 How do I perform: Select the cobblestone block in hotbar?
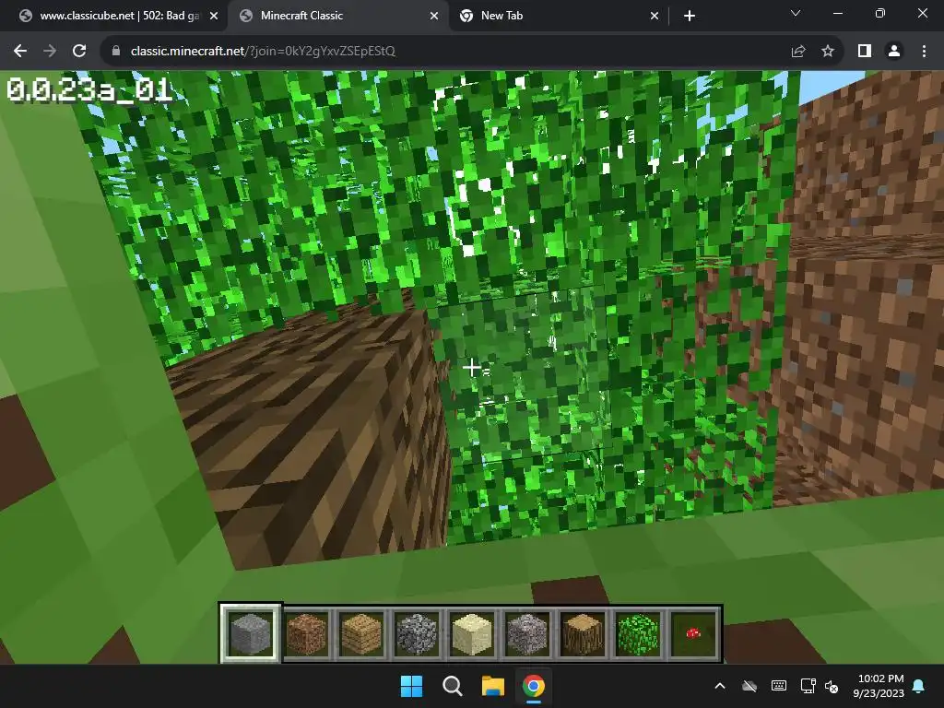pos(417,634)
